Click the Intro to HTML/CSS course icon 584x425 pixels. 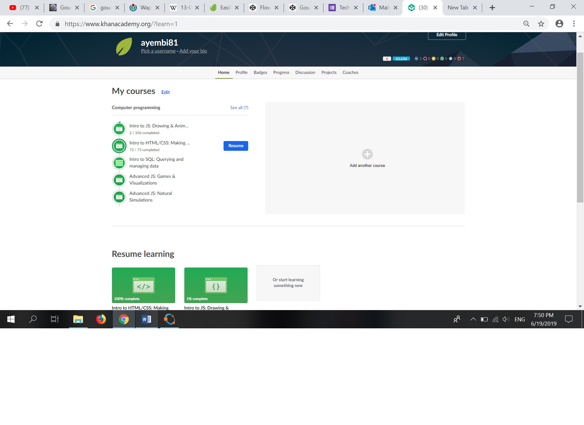point(119,146)
